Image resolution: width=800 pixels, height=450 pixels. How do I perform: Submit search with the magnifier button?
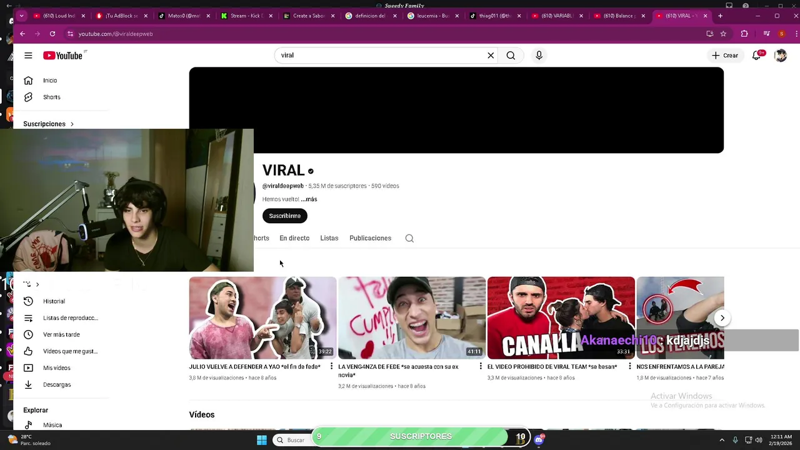pos(511,56)
